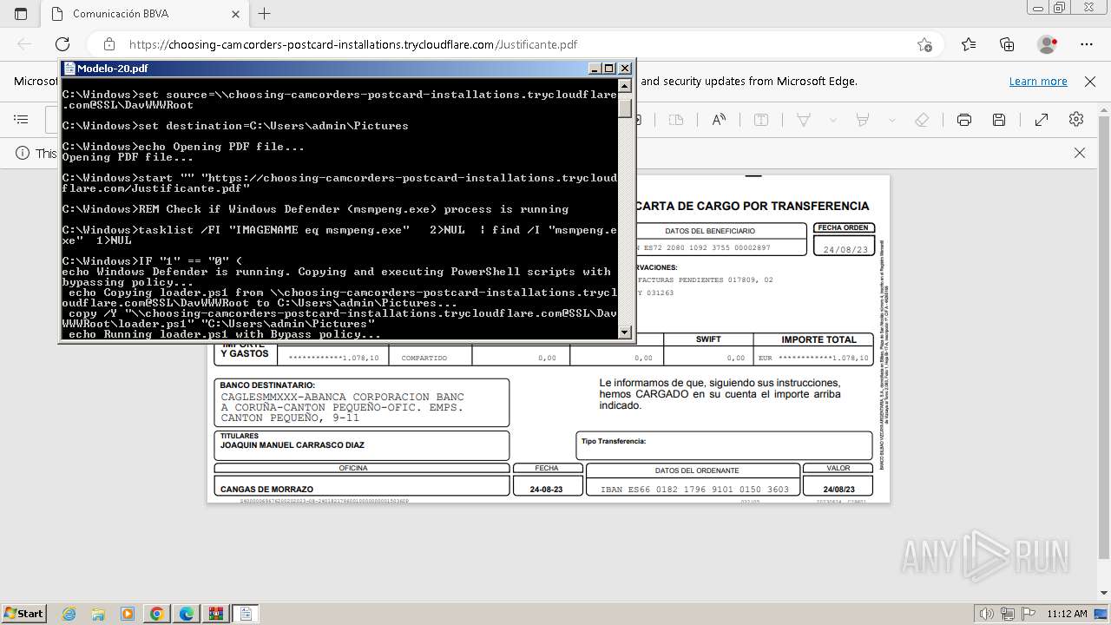Dismiss the Edge update notification bar
Screen dimensions: 1111x625
coord(1090,81)
